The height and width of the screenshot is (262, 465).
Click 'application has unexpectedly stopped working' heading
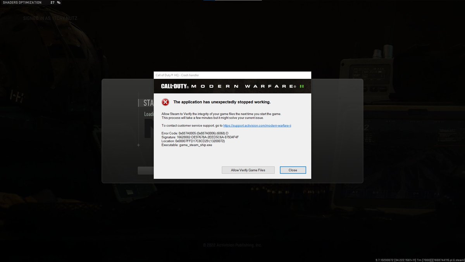click(222, 102)
